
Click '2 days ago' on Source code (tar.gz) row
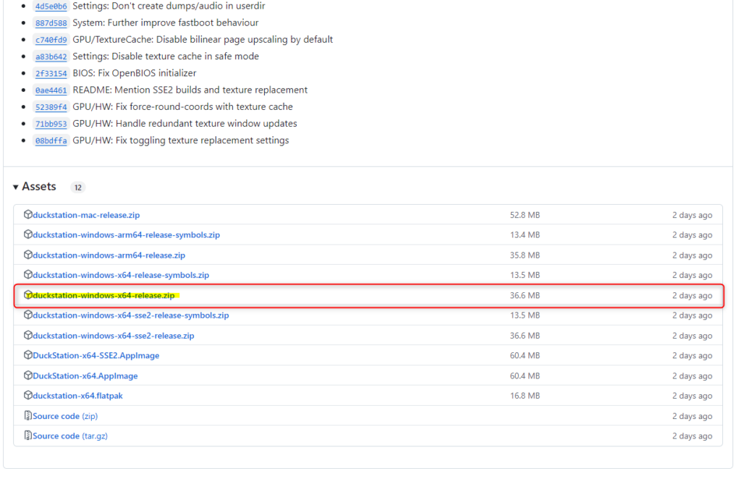tap(693, 436)
